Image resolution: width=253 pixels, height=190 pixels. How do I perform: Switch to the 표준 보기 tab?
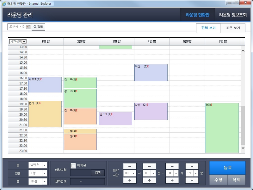pyautogui.click(x=233, y=28)
